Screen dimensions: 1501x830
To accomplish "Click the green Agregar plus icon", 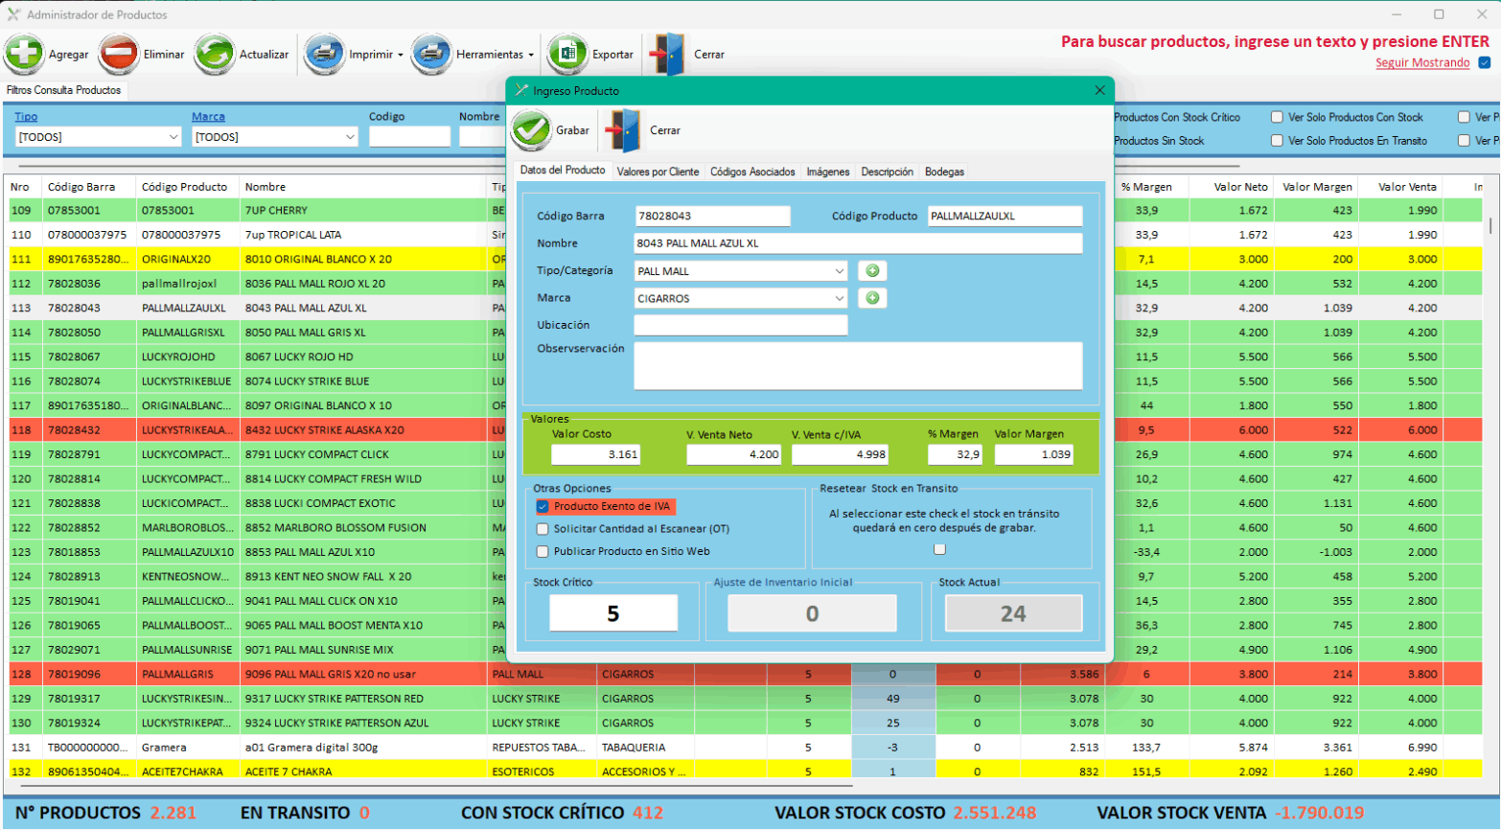I will [24, 54].
